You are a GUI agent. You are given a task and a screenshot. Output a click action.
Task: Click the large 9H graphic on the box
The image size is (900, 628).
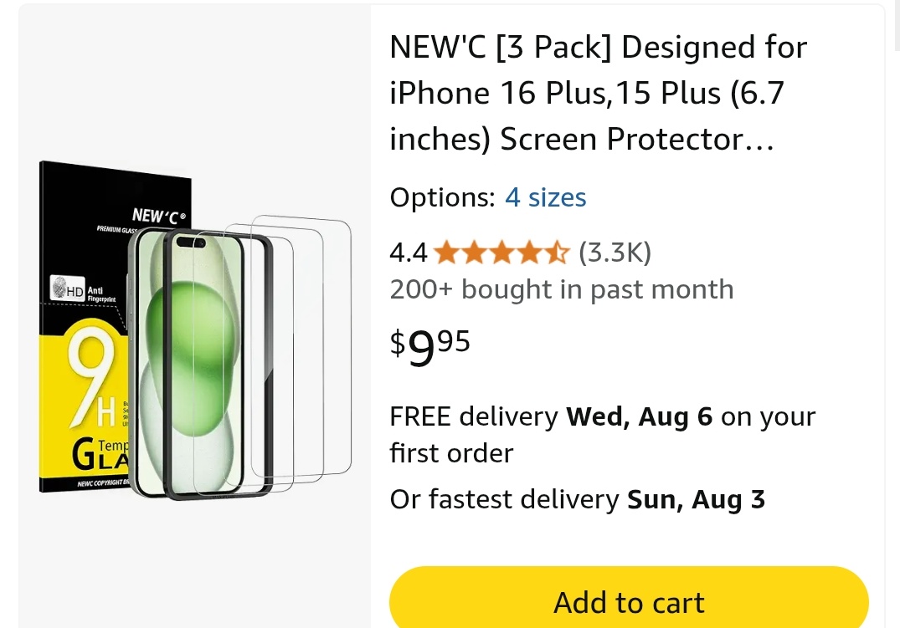click(92, 379)
